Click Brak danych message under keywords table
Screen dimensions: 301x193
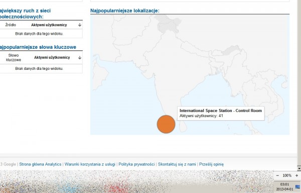[39, 68]
